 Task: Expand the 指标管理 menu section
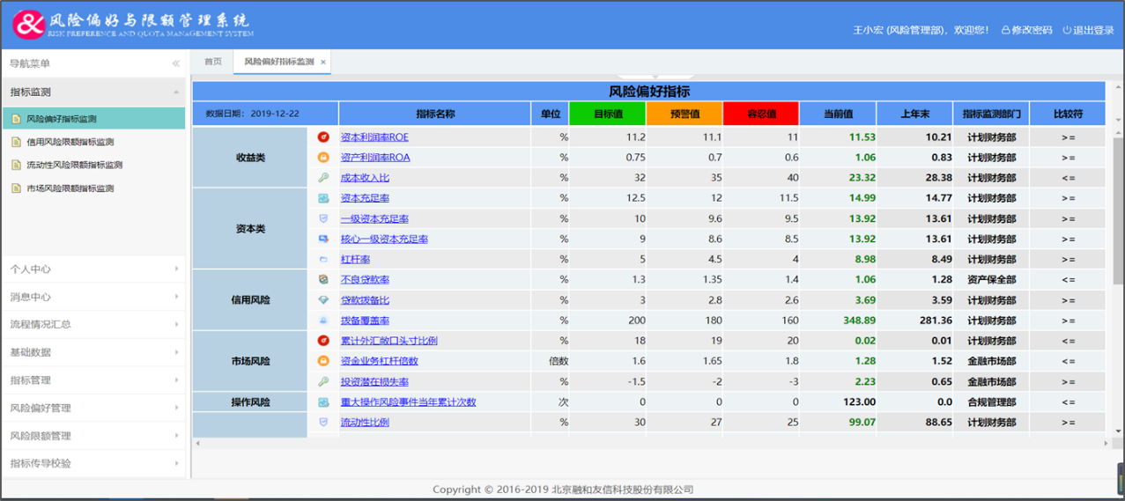[93, 380]
